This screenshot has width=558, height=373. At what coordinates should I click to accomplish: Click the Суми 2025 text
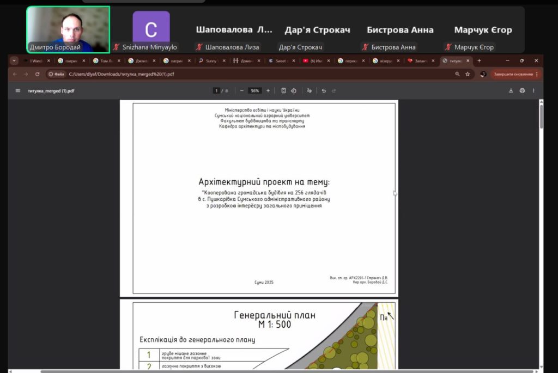(264, 282)
